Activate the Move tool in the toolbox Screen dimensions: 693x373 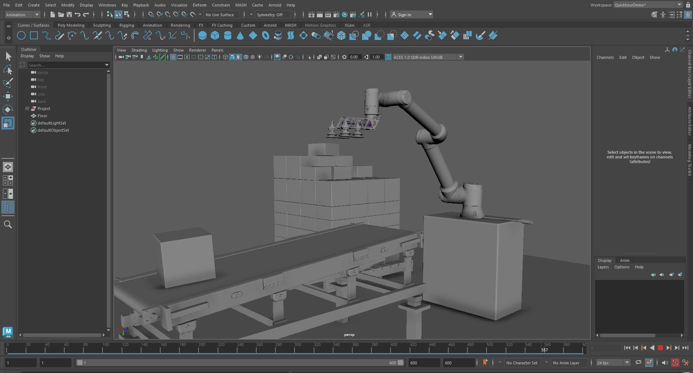click(x=8, y=96)
